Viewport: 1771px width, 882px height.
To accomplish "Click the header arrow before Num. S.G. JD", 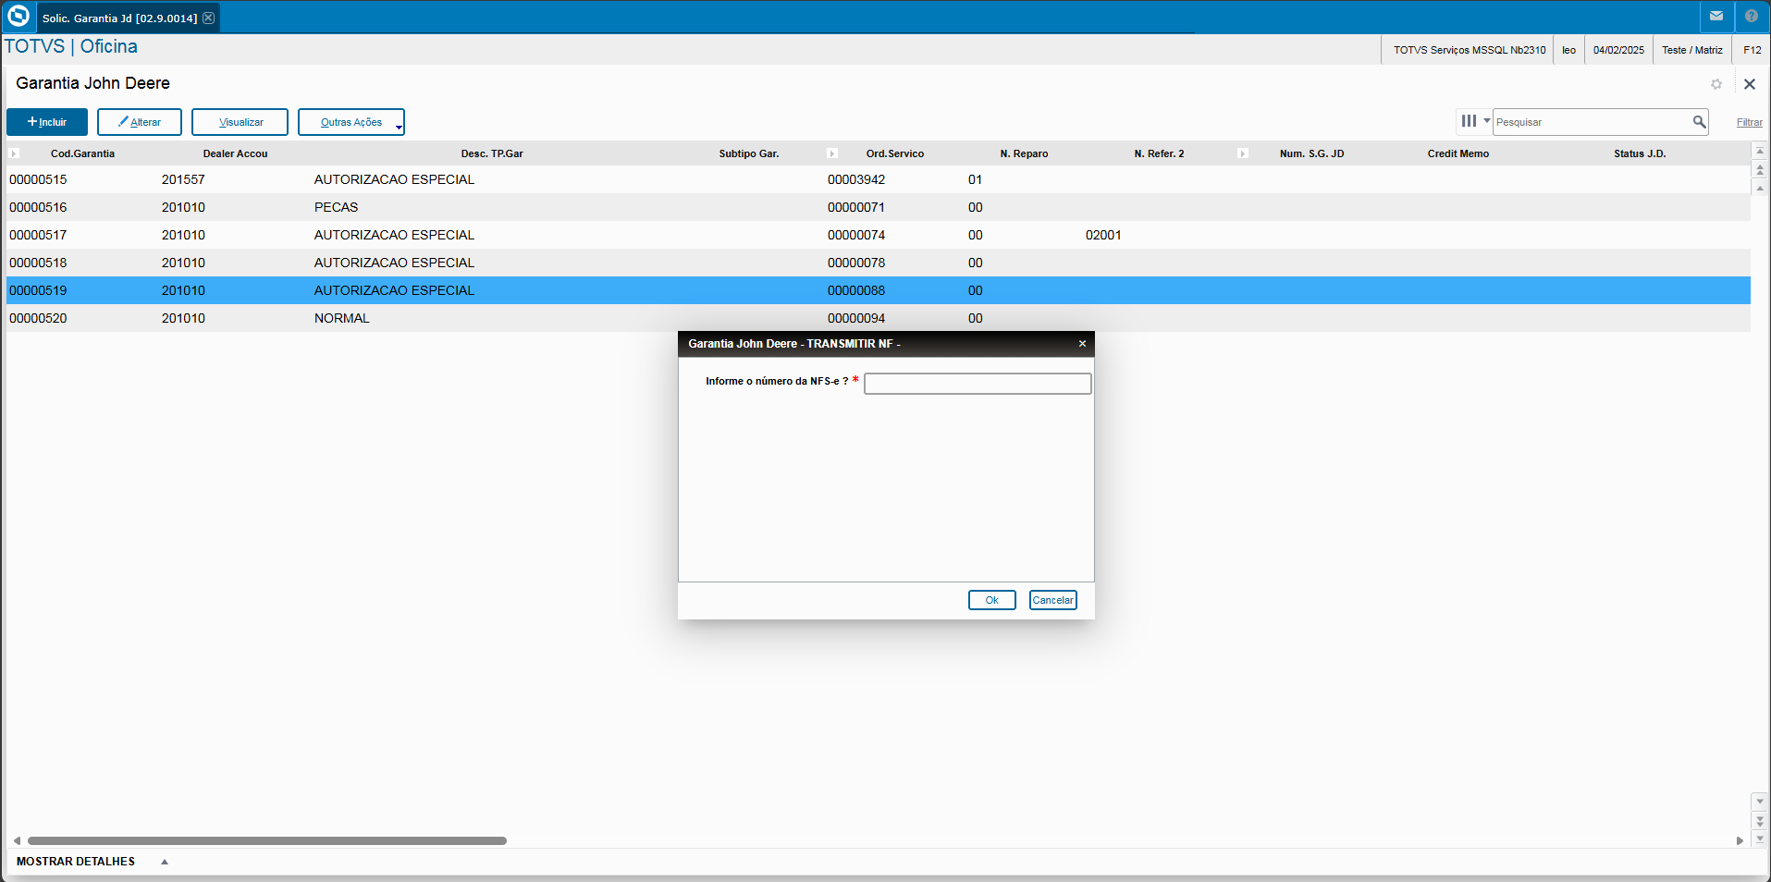I will (x=1243, y=153).
